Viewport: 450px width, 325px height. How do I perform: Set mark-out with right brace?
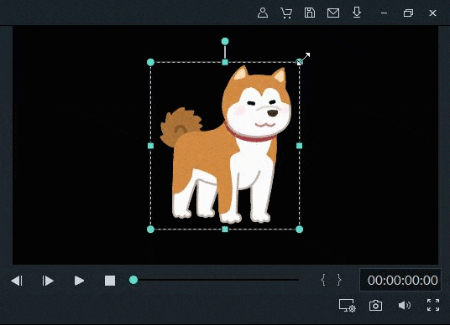339,280
